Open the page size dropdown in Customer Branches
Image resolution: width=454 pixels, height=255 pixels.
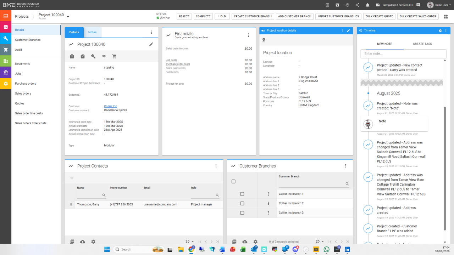pos(320,242)
